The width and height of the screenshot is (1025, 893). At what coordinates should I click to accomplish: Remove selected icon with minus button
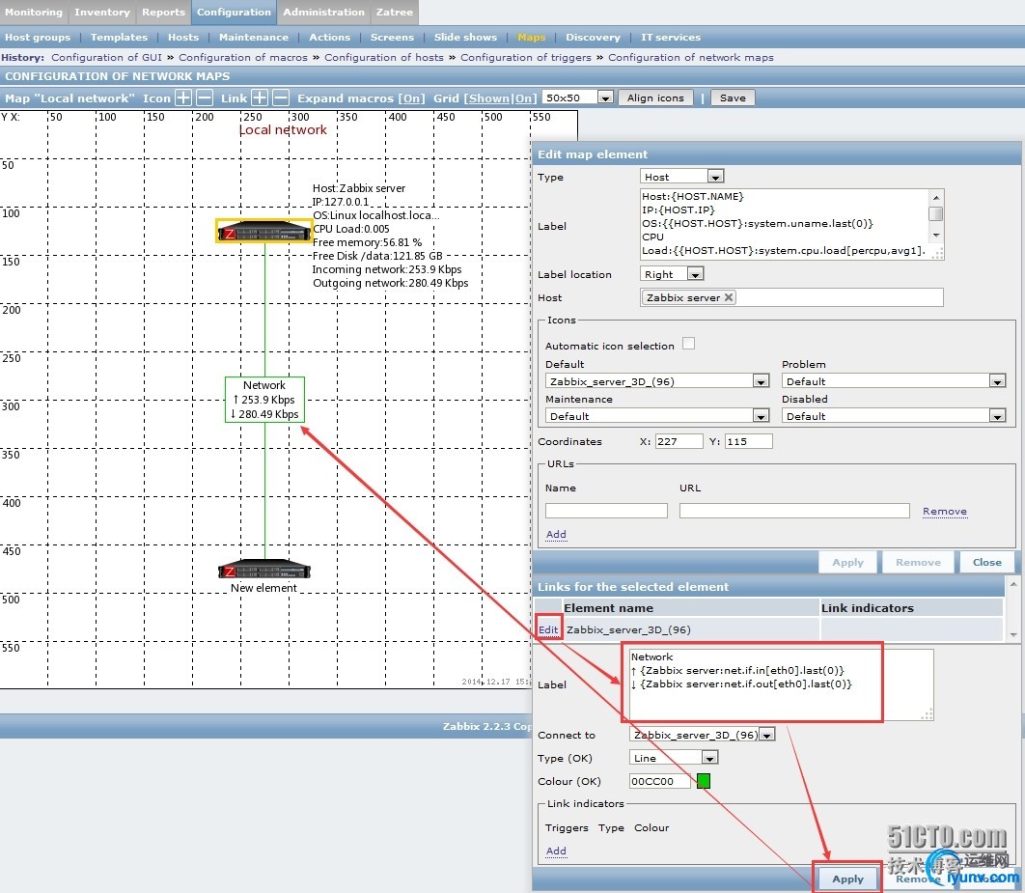tap(205, 98)
